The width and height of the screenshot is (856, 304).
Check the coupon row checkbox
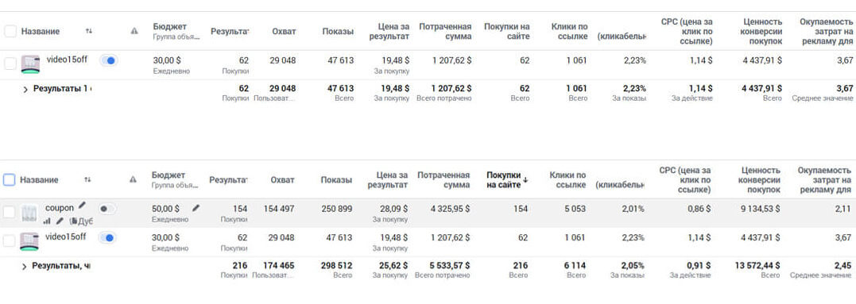point(9,213)
